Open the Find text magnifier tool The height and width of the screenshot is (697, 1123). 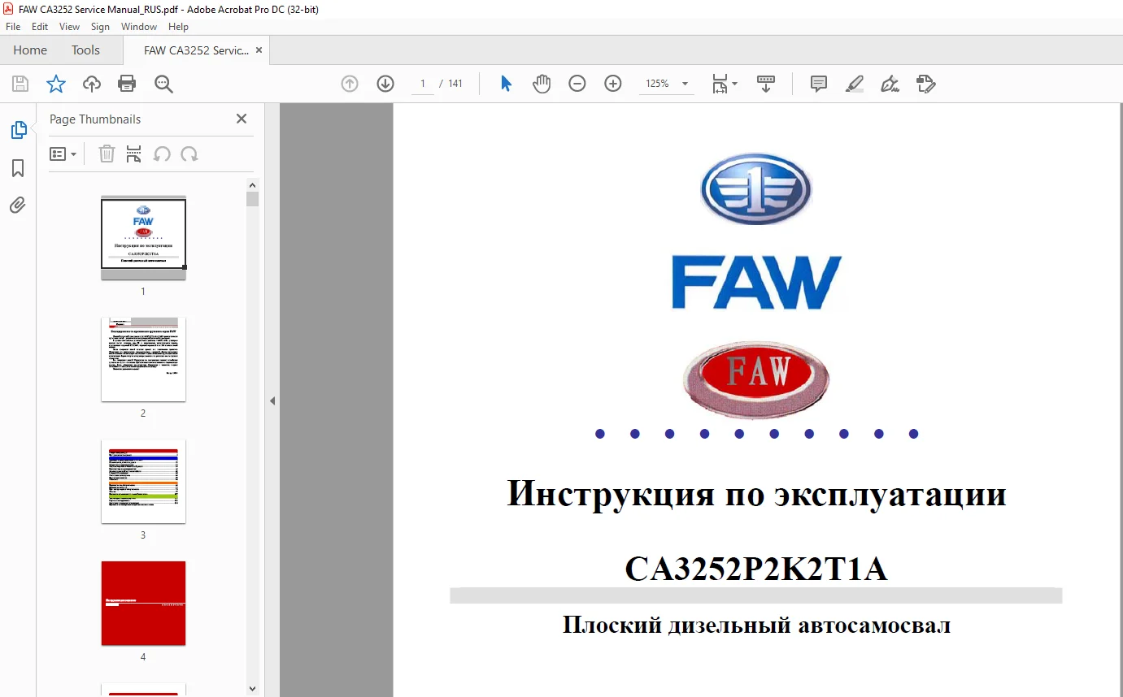[164, 84]
